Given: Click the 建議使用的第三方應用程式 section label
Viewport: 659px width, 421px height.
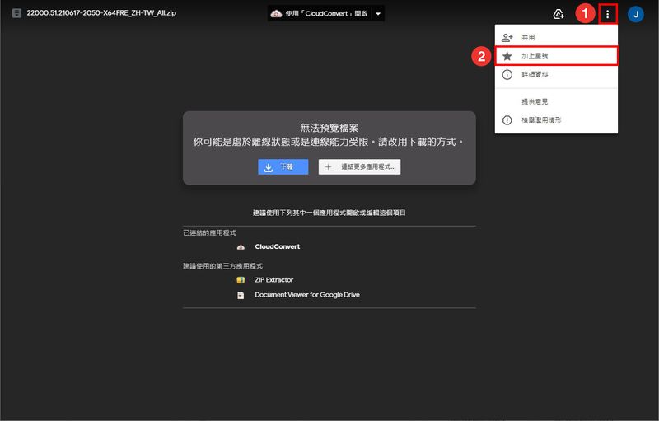Looking at the screenshot, I should coord(222,266).
